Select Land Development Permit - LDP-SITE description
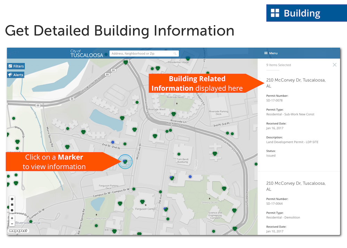347x248 pixels. pos(292,142)
